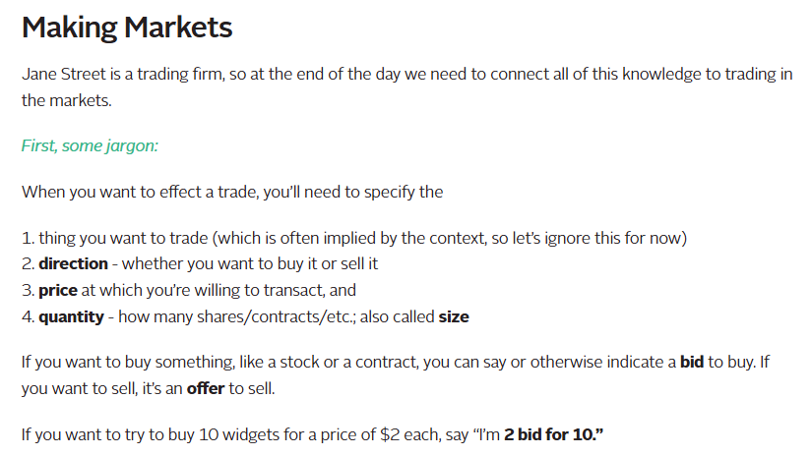This screenshot has width=811, height=456.
Task: Click the bold word 'bid'
Action: coord(692,362)
